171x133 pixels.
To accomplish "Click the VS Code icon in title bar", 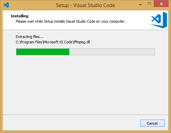I will 6,5.
